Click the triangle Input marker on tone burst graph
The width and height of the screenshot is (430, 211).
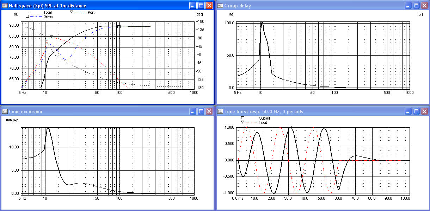pos(246,127)
